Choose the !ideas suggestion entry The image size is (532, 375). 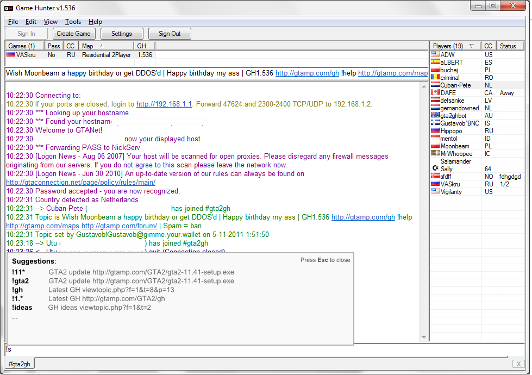tap(22, 308)
